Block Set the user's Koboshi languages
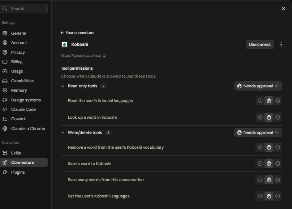The width and height of the screenshot is (292, 209). [x=278, y=196]
